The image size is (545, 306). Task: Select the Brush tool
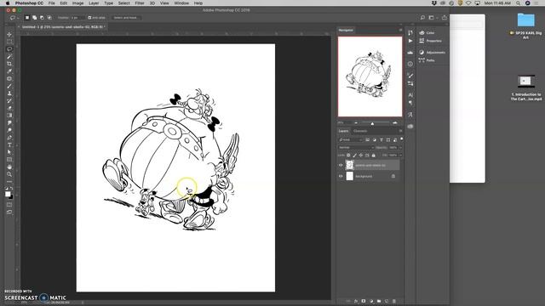click(9, 86)
